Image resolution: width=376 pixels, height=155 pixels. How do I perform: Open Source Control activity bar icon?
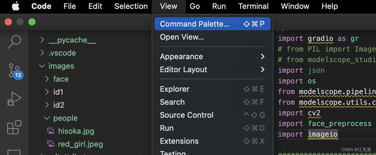(14, 70)
